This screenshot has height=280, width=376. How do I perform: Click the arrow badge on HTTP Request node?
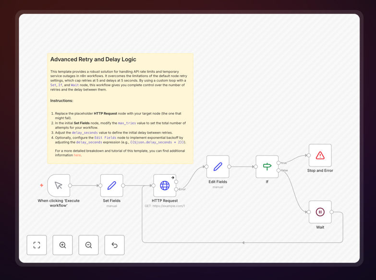173,178
